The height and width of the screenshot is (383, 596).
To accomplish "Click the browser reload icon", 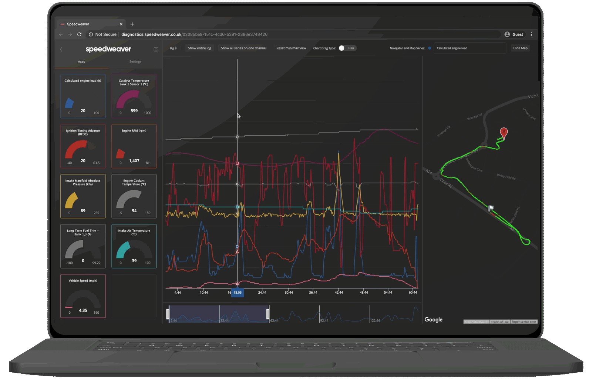I will [x=79, y=34].
